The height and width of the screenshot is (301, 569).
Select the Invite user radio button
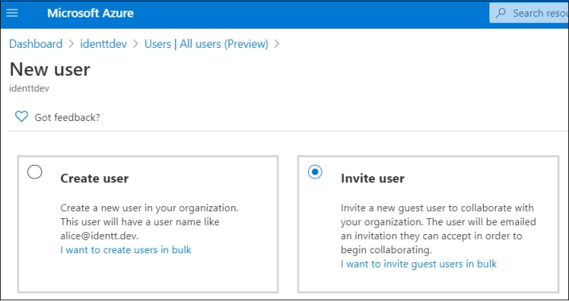point(314,172)
